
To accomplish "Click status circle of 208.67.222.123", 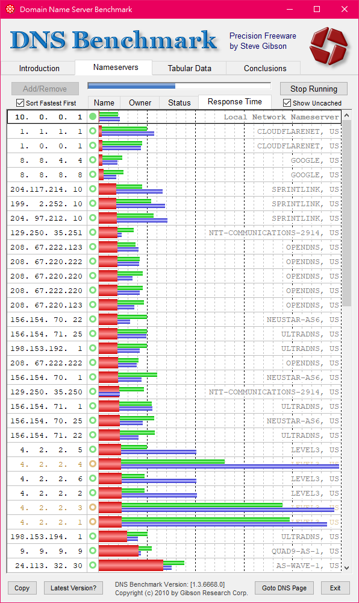I will pyautogui.click(x=93, y=247).
